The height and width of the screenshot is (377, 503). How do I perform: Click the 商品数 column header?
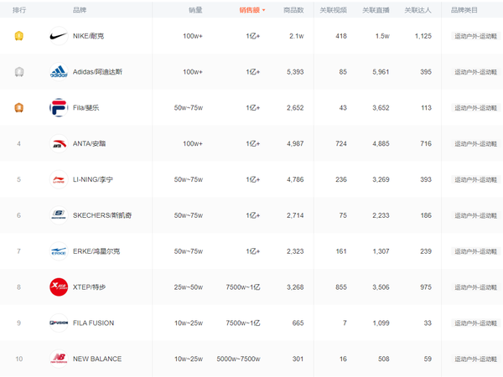click(x=293, y=10)
